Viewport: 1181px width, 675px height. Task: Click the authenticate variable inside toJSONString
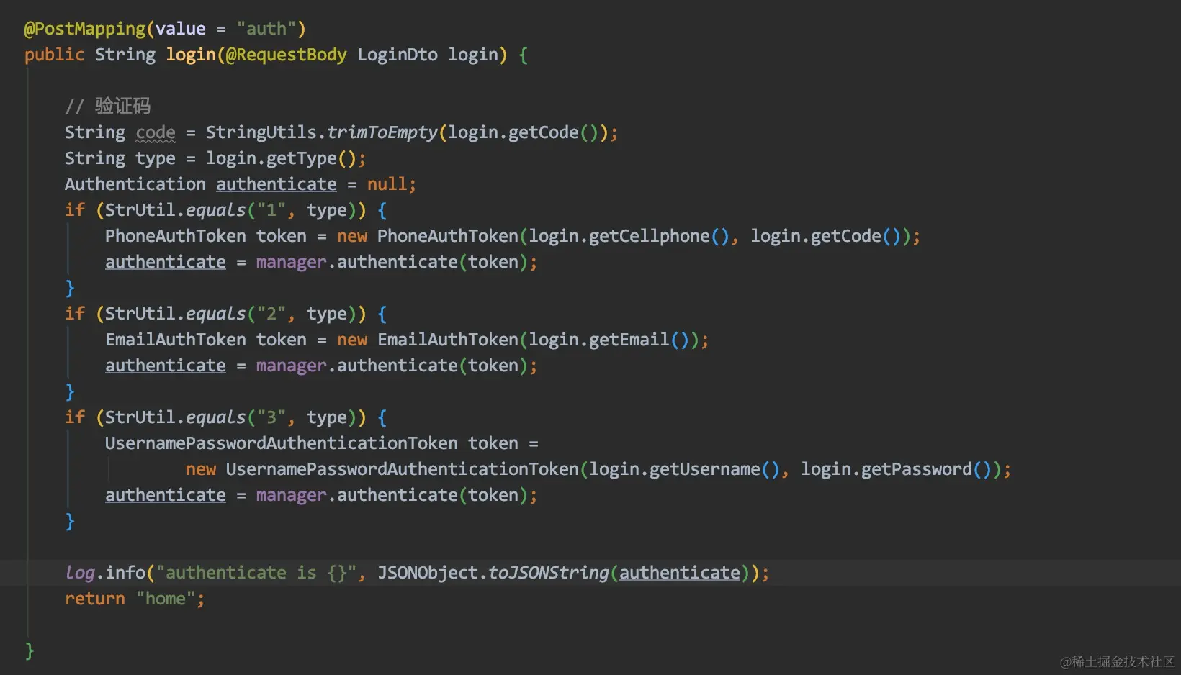click(x=680, y=573)
